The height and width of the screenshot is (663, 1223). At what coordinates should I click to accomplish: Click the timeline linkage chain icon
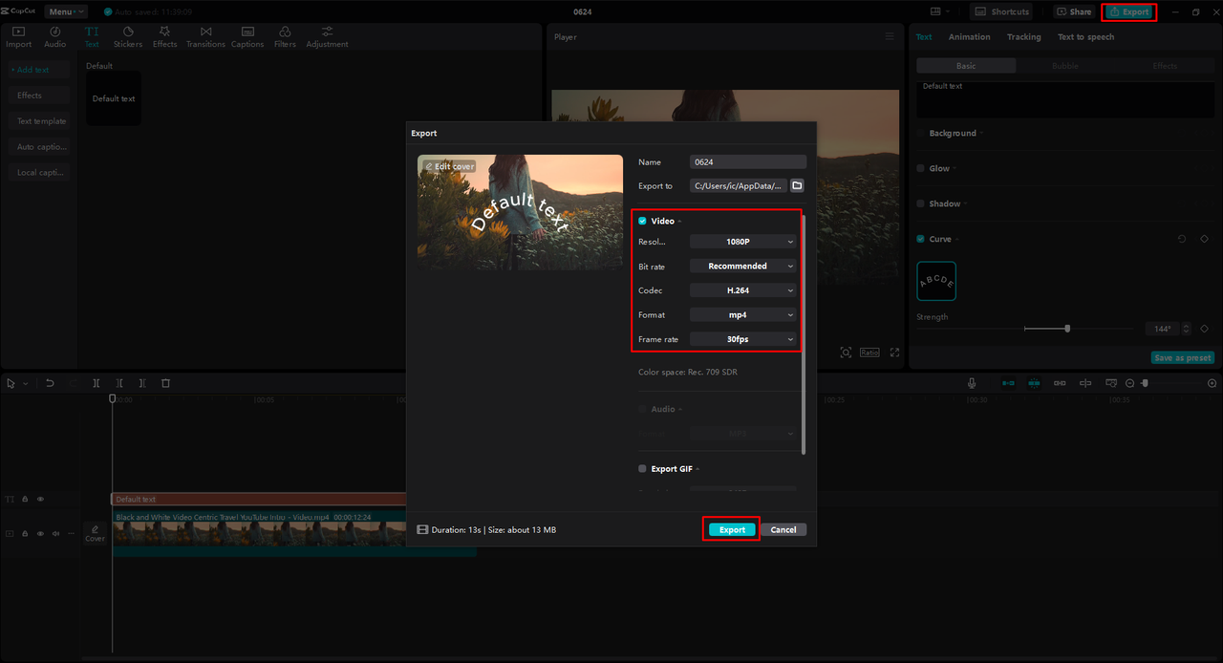[1060, 383]
